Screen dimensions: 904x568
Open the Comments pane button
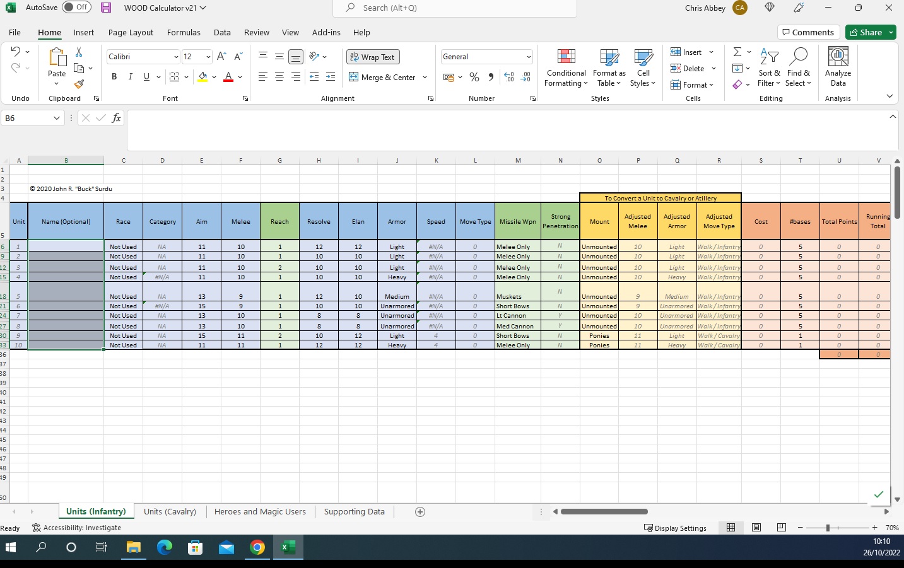tap(807, 32)
